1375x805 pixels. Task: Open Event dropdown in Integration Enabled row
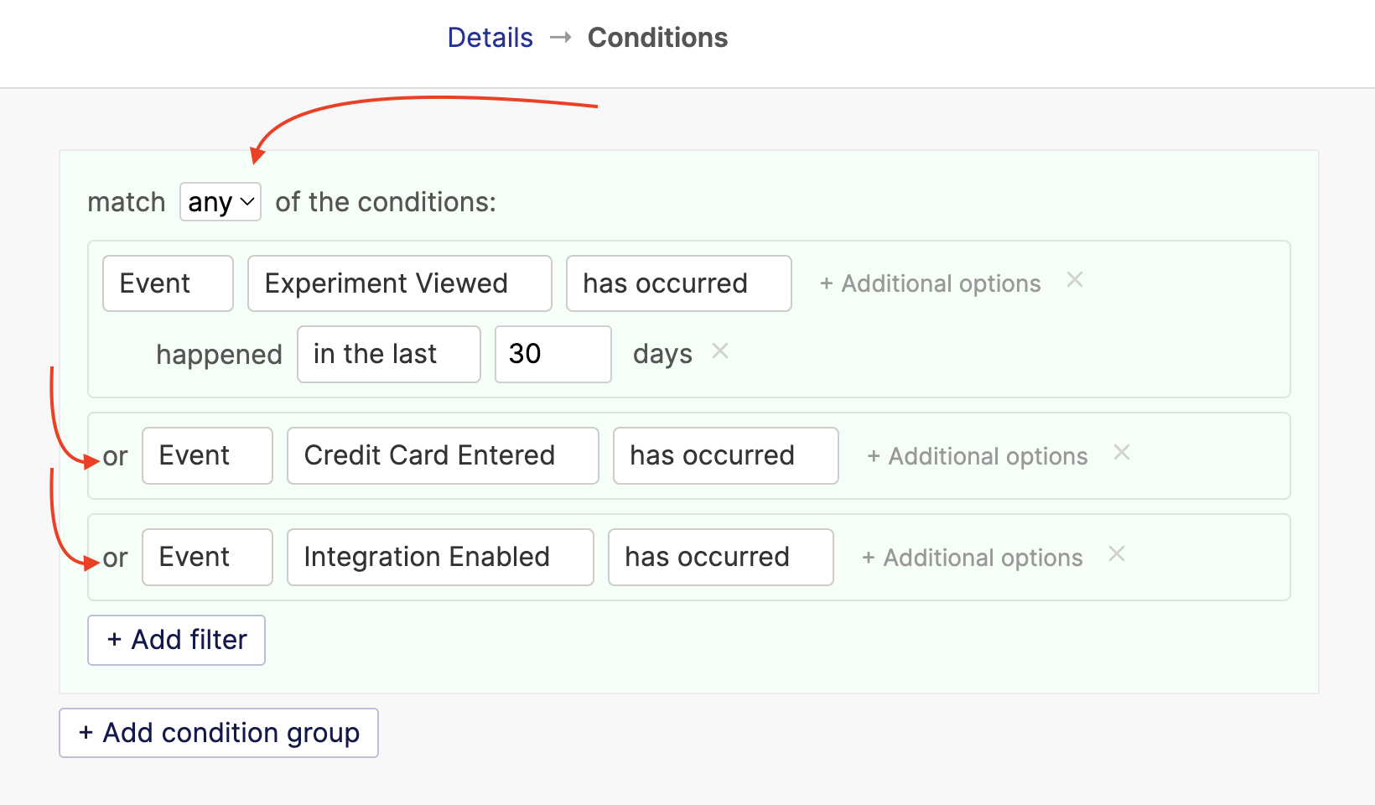pos(207,557)
